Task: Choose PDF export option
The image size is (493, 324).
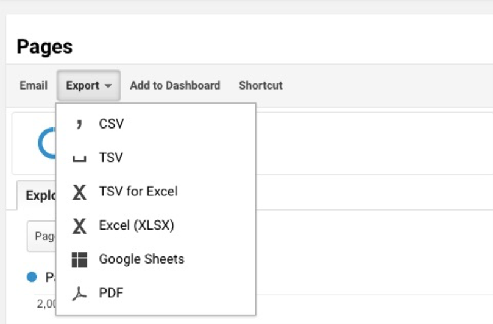Action: pos(156,293)
